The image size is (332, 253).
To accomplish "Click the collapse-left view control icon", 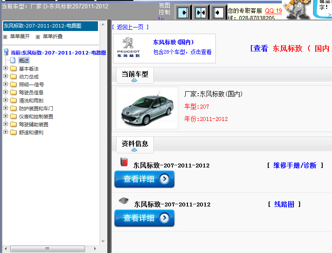I will (218, 13).
